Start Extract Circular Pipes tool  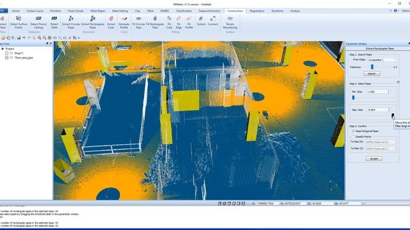[71, 22]
